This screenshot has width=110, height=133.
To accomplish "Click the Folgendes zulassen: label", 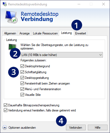I will click(34, 60).
